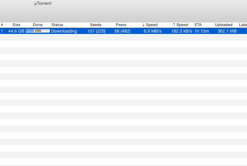Click the partially visible Label column header
Image resolution: width=247 pixels, height=166 pixels.
(x=243, y=25)
